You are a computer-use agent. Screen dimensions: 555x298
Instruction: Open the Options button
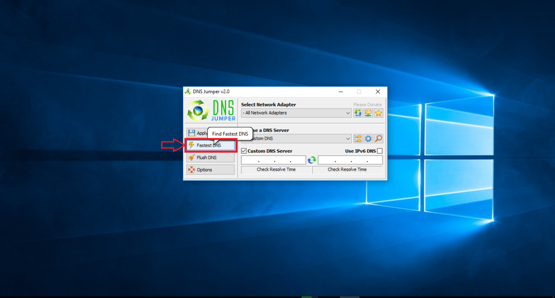210,170
